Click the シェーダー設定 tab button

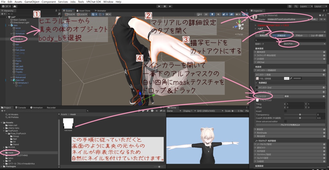317,35
